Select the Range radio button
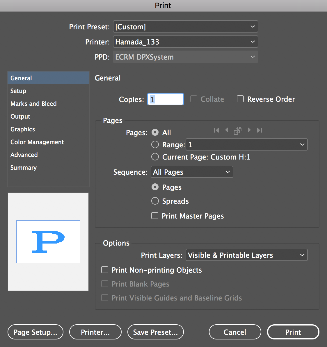 (155, 144)
